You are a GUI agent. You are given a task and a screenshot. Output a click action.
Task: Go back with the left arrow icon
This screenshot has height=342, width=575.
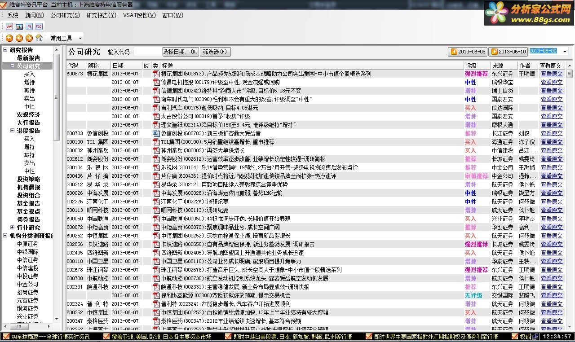(19, 38)
